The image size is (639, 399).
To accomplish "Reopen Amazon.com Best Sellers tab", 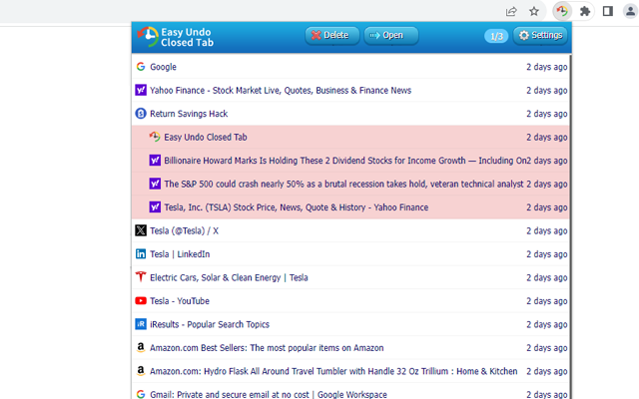I will 350,347.
